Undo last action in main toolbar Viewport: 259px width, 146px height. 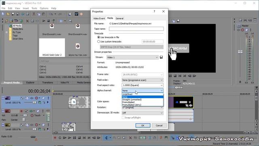click(51, 14)
